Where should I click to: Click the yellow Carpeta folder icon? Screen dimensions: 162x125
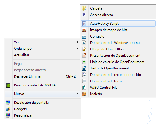tap(84, 8)
